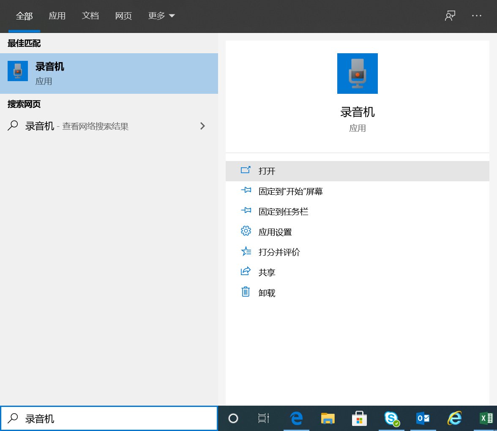
Task: Open Task View from the taskbar
Action: tap(263, 418)
